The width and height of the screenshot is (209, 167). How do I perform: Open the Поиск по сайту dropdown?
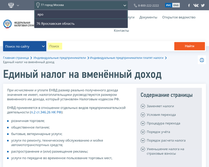25,46
